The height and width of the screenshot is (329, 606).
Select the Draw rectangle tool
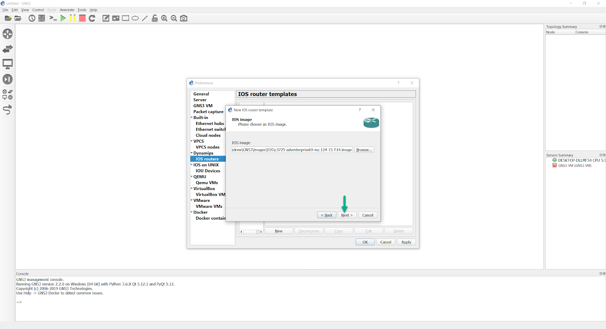pos(125,18)
